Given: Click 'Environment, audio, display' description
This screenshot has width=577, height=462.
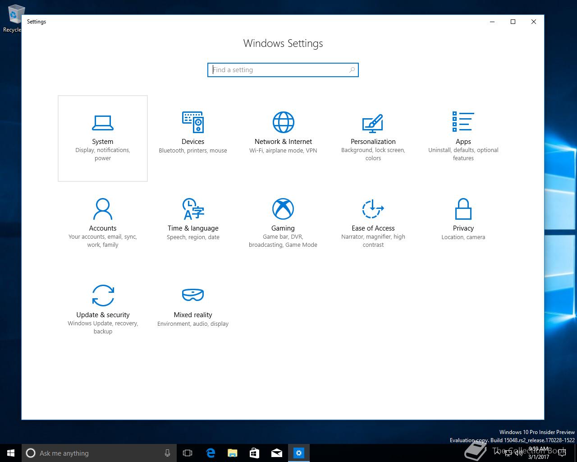Looking at the screenshot, I should point(193,324).
